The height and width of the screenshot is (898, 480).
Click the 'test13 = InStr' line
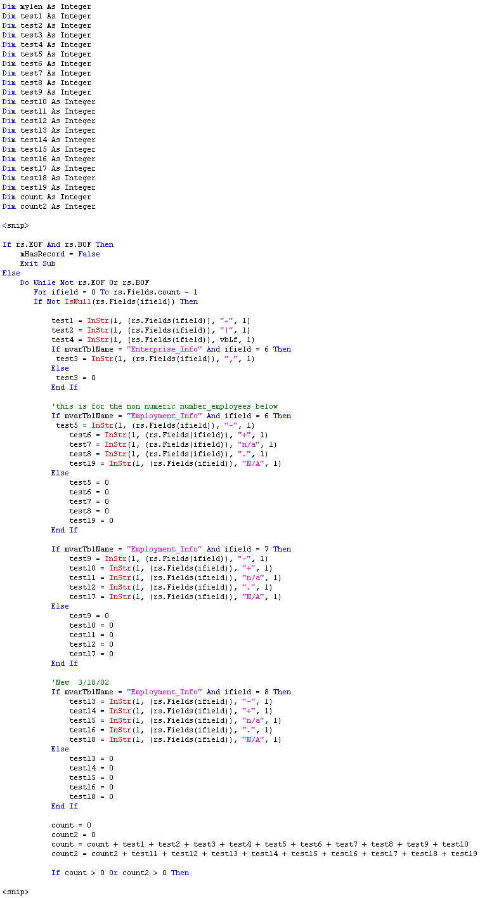click(x=171, y=701)
